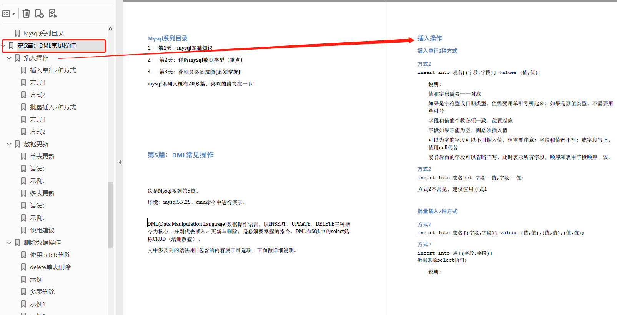Collapse the bookmarks panel with side arrow
Viewport: 617px width, 315px height.
click(120, 162)
